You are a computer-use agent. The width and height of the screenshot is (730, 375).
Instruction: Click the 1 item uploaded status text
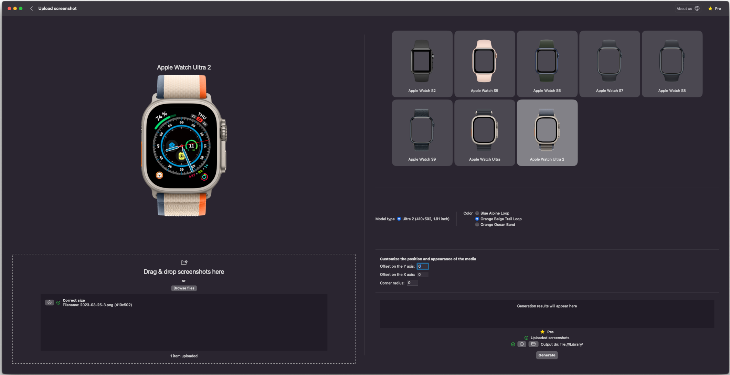click(x=184, y=356)
